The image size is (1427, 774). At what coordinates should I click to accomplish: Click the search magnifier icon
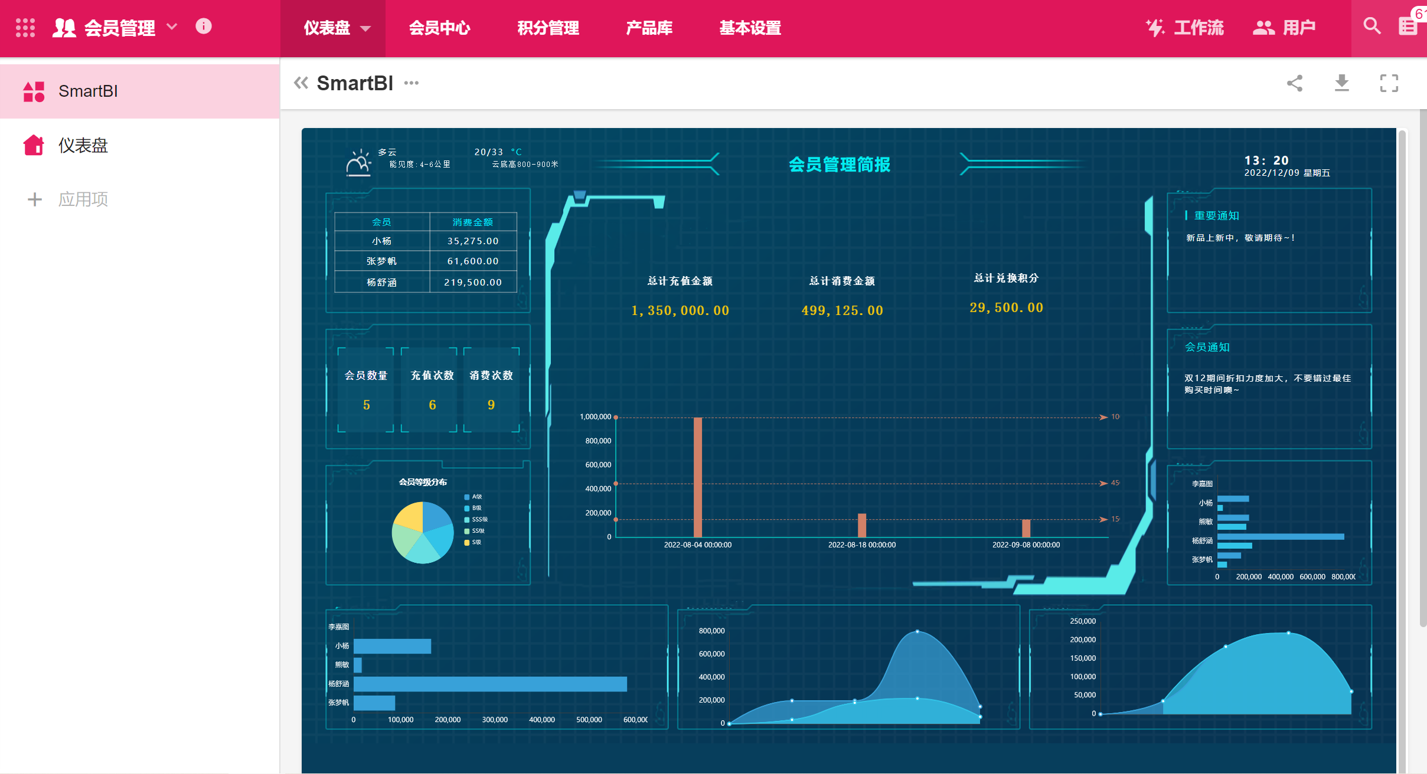(x=1372, y=26)
